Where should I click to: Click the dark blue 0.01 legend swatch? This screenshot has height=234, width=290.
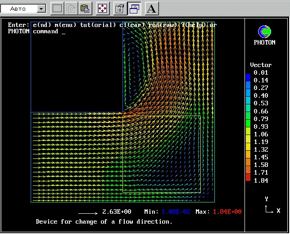pos(248,78)
